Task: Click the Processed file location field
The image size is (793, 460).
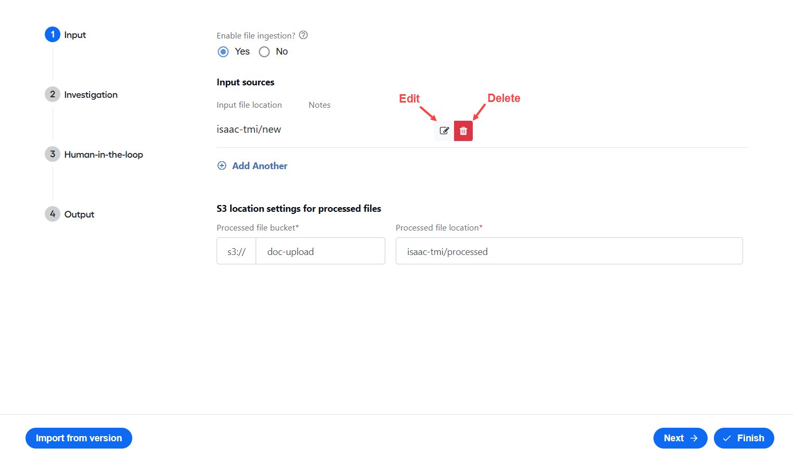Action: click(569, 251)
